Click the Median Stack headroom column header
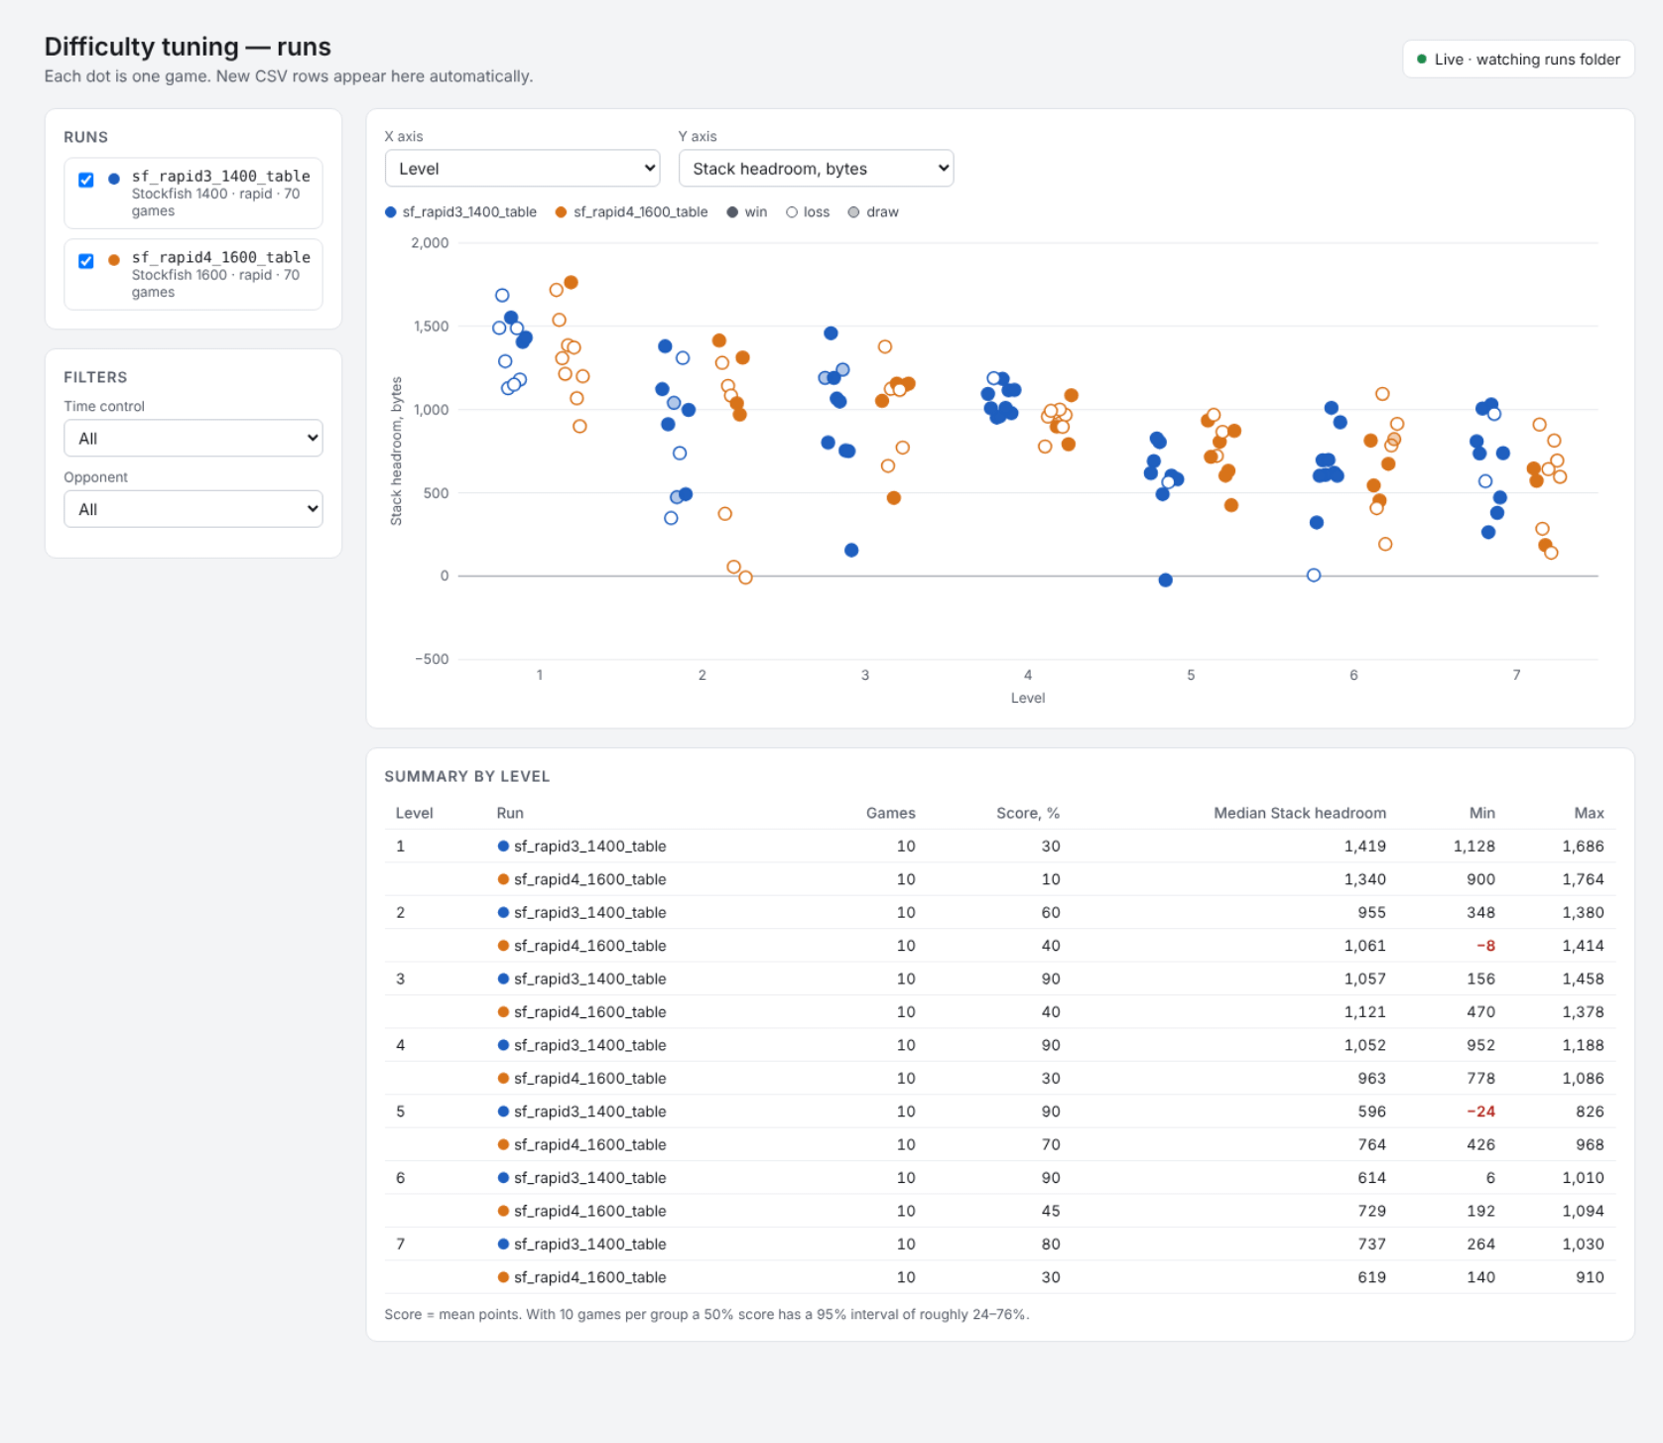The image size is (1663, 1443). click(x=1300, y=813)
